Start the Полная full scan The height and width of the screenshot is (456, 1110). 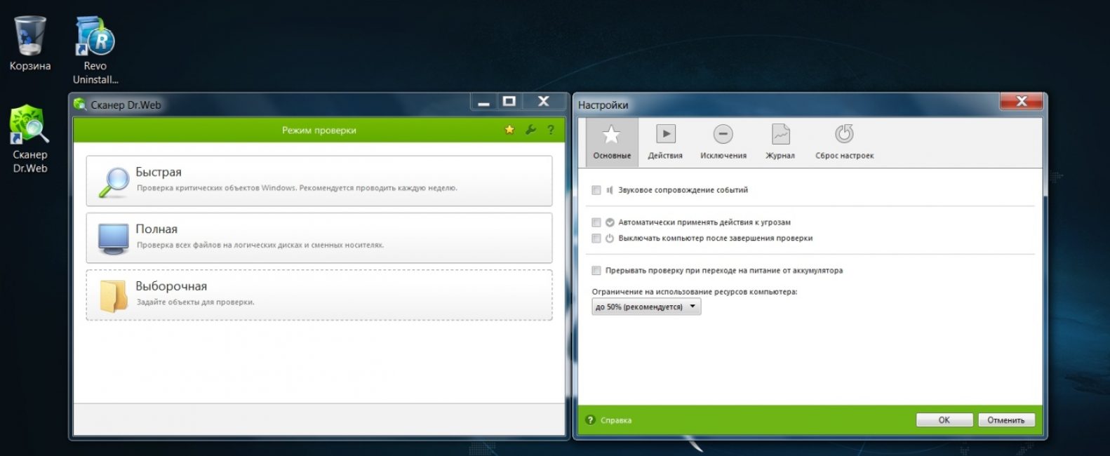pos(319,238)
